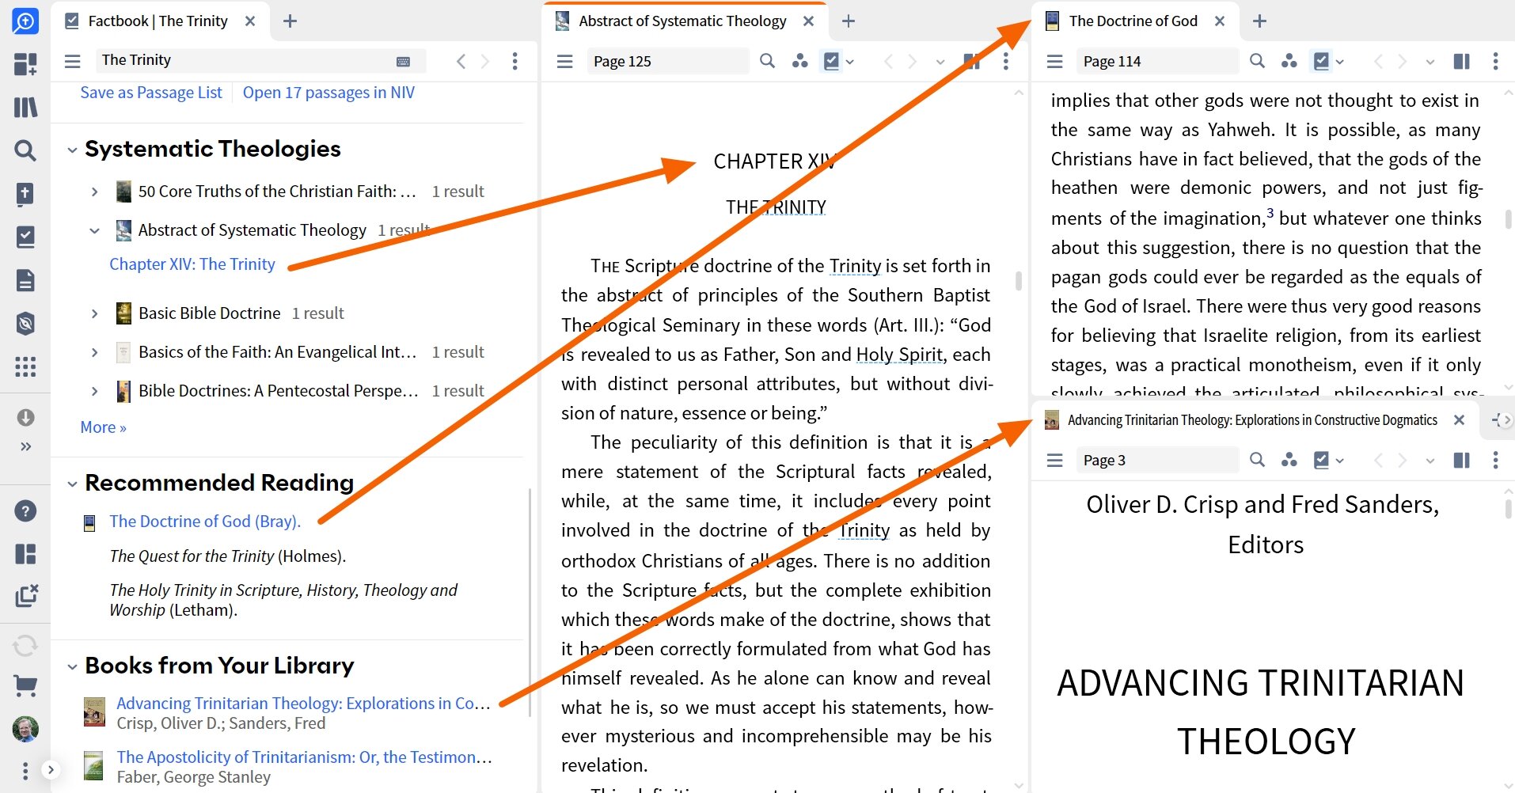Open the user account avatar
The height and width of the screenshot is (793, 1515).
[x=25, y=729]
